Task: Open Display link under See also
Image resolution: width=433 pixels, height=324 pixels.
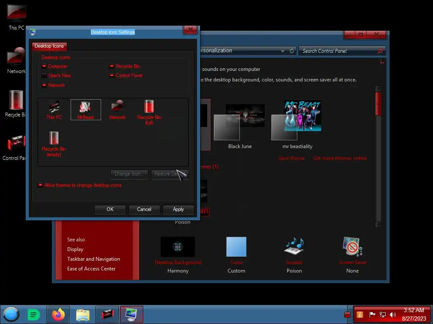Action: point(75,249)
